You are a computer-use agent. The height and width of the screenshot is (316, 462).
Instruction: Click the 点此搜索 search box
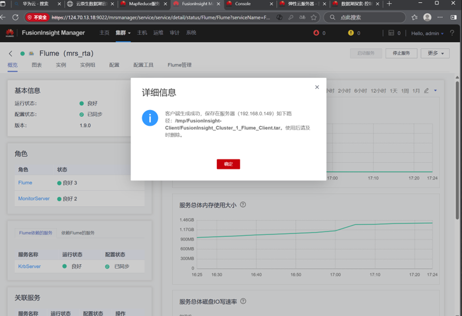tap(365, 18)
